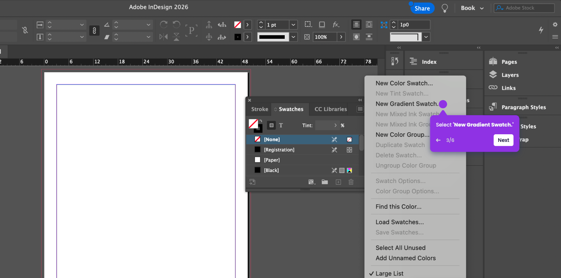561x278 pixels.
Task: Open the Book workspace switcher dropdown
Action: click(472, 8)
